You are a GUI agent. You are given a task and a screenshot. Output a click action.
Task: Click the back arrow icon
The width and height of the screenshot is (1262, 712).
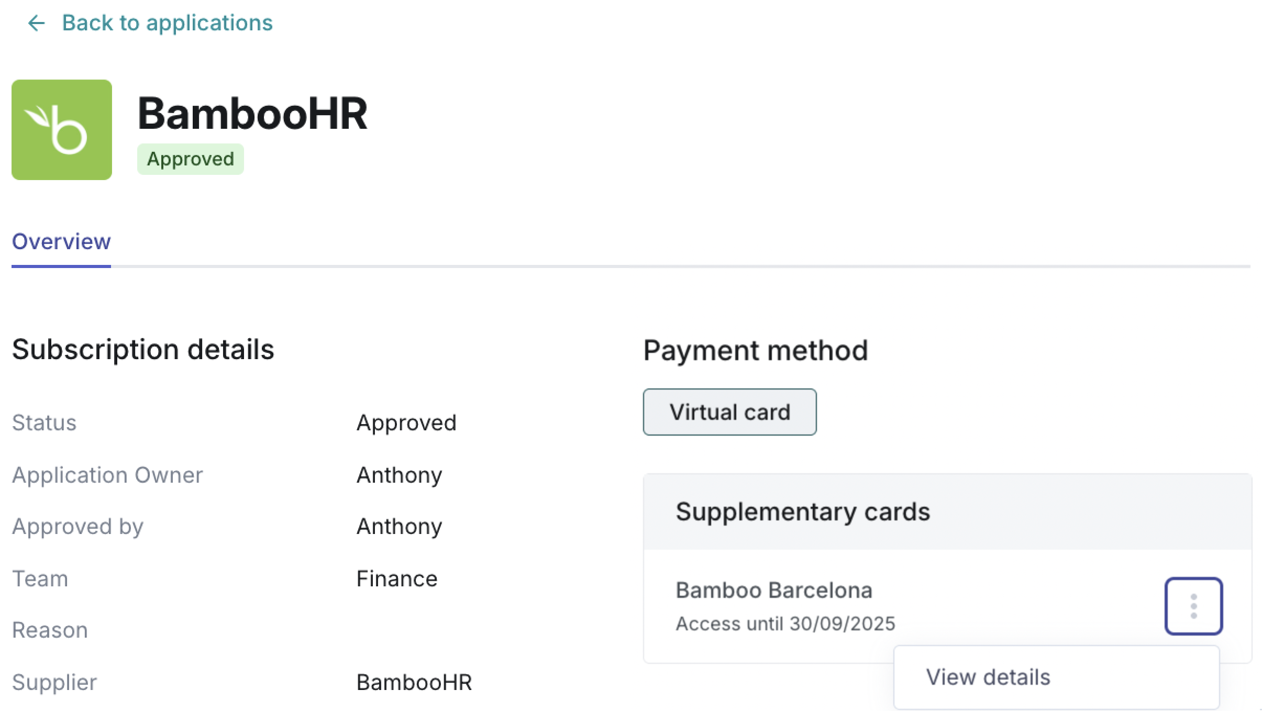point(36,23)
